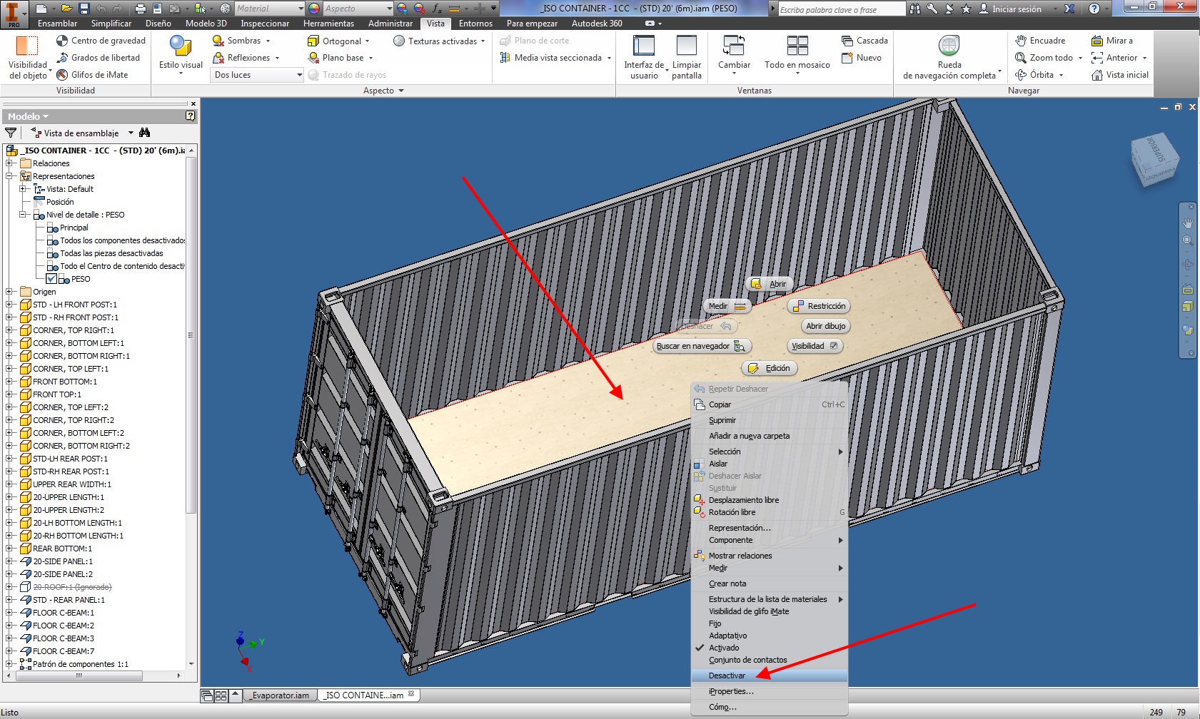Collapse the Nivel de detalle : PESO node

click(x=23, y=215)
